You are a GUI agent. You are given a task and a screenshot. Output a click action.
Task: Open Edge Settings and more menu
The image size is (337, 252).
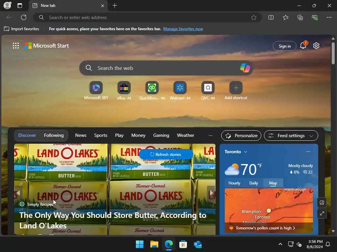[x=329, y=18]
